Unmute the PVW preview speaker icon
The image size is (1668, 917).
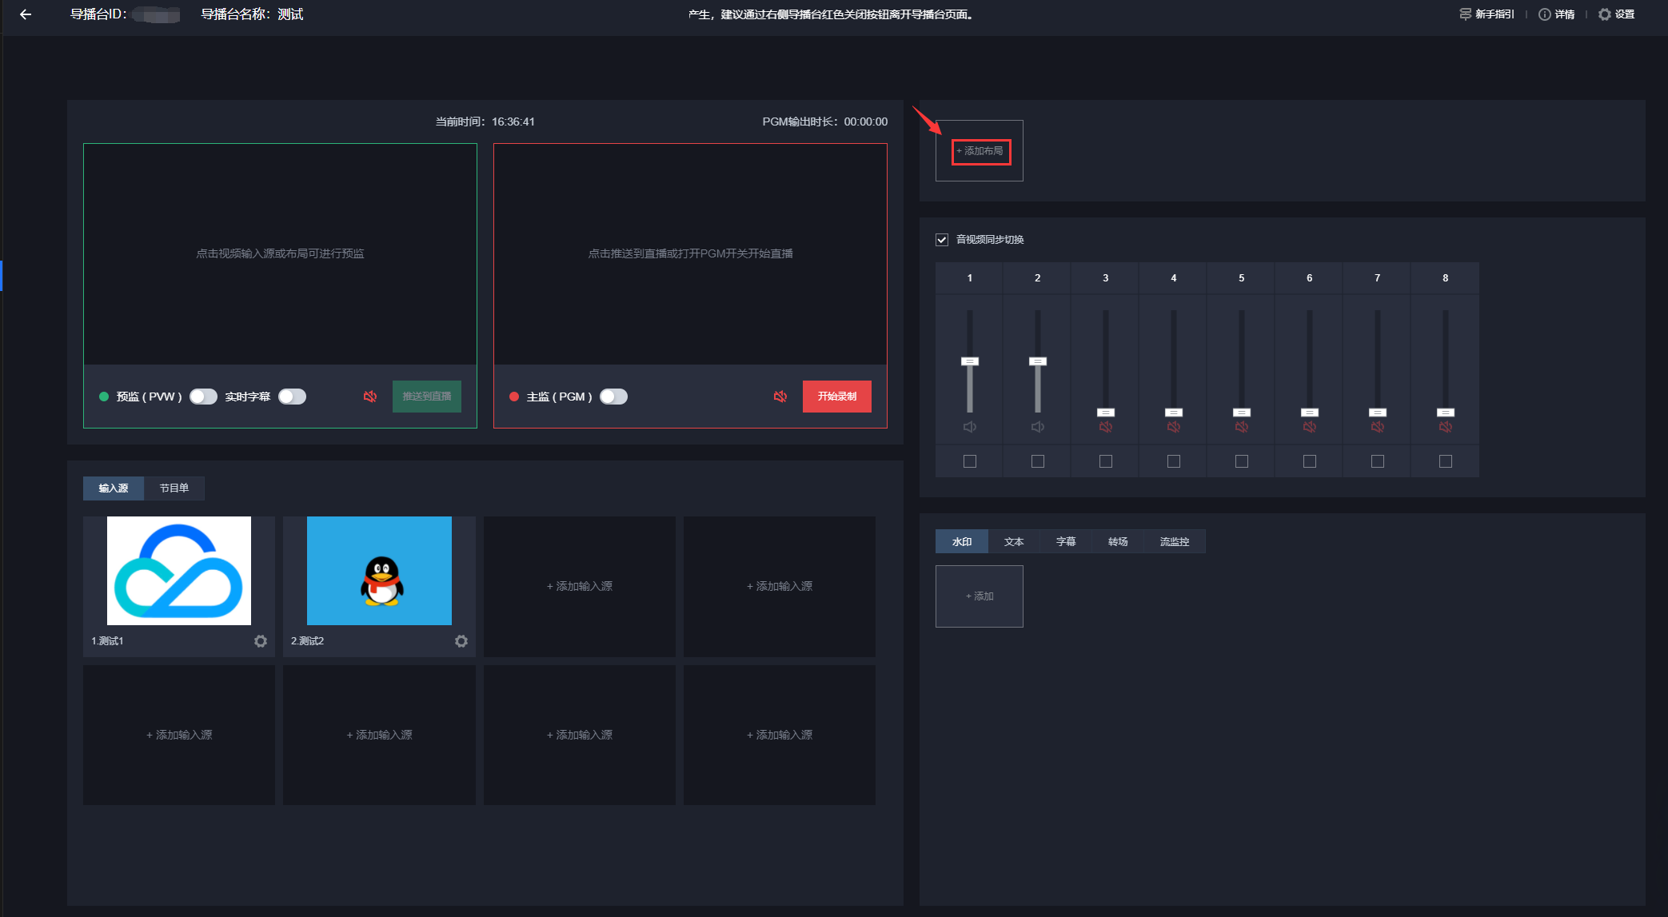[370, 397]
